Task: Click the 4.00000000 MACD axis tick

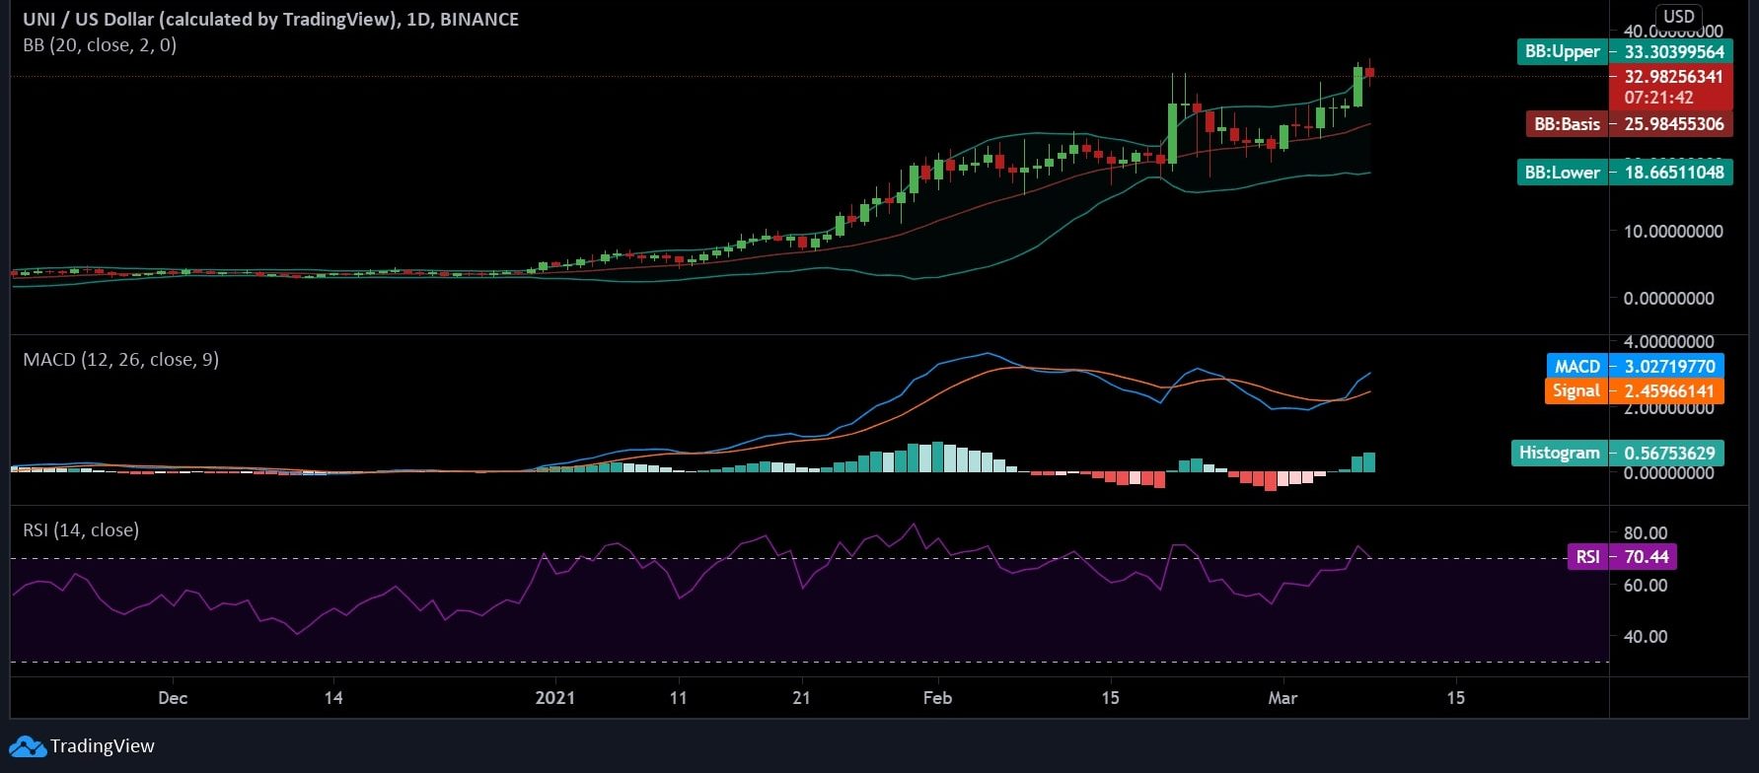Action: (1668, 342)
